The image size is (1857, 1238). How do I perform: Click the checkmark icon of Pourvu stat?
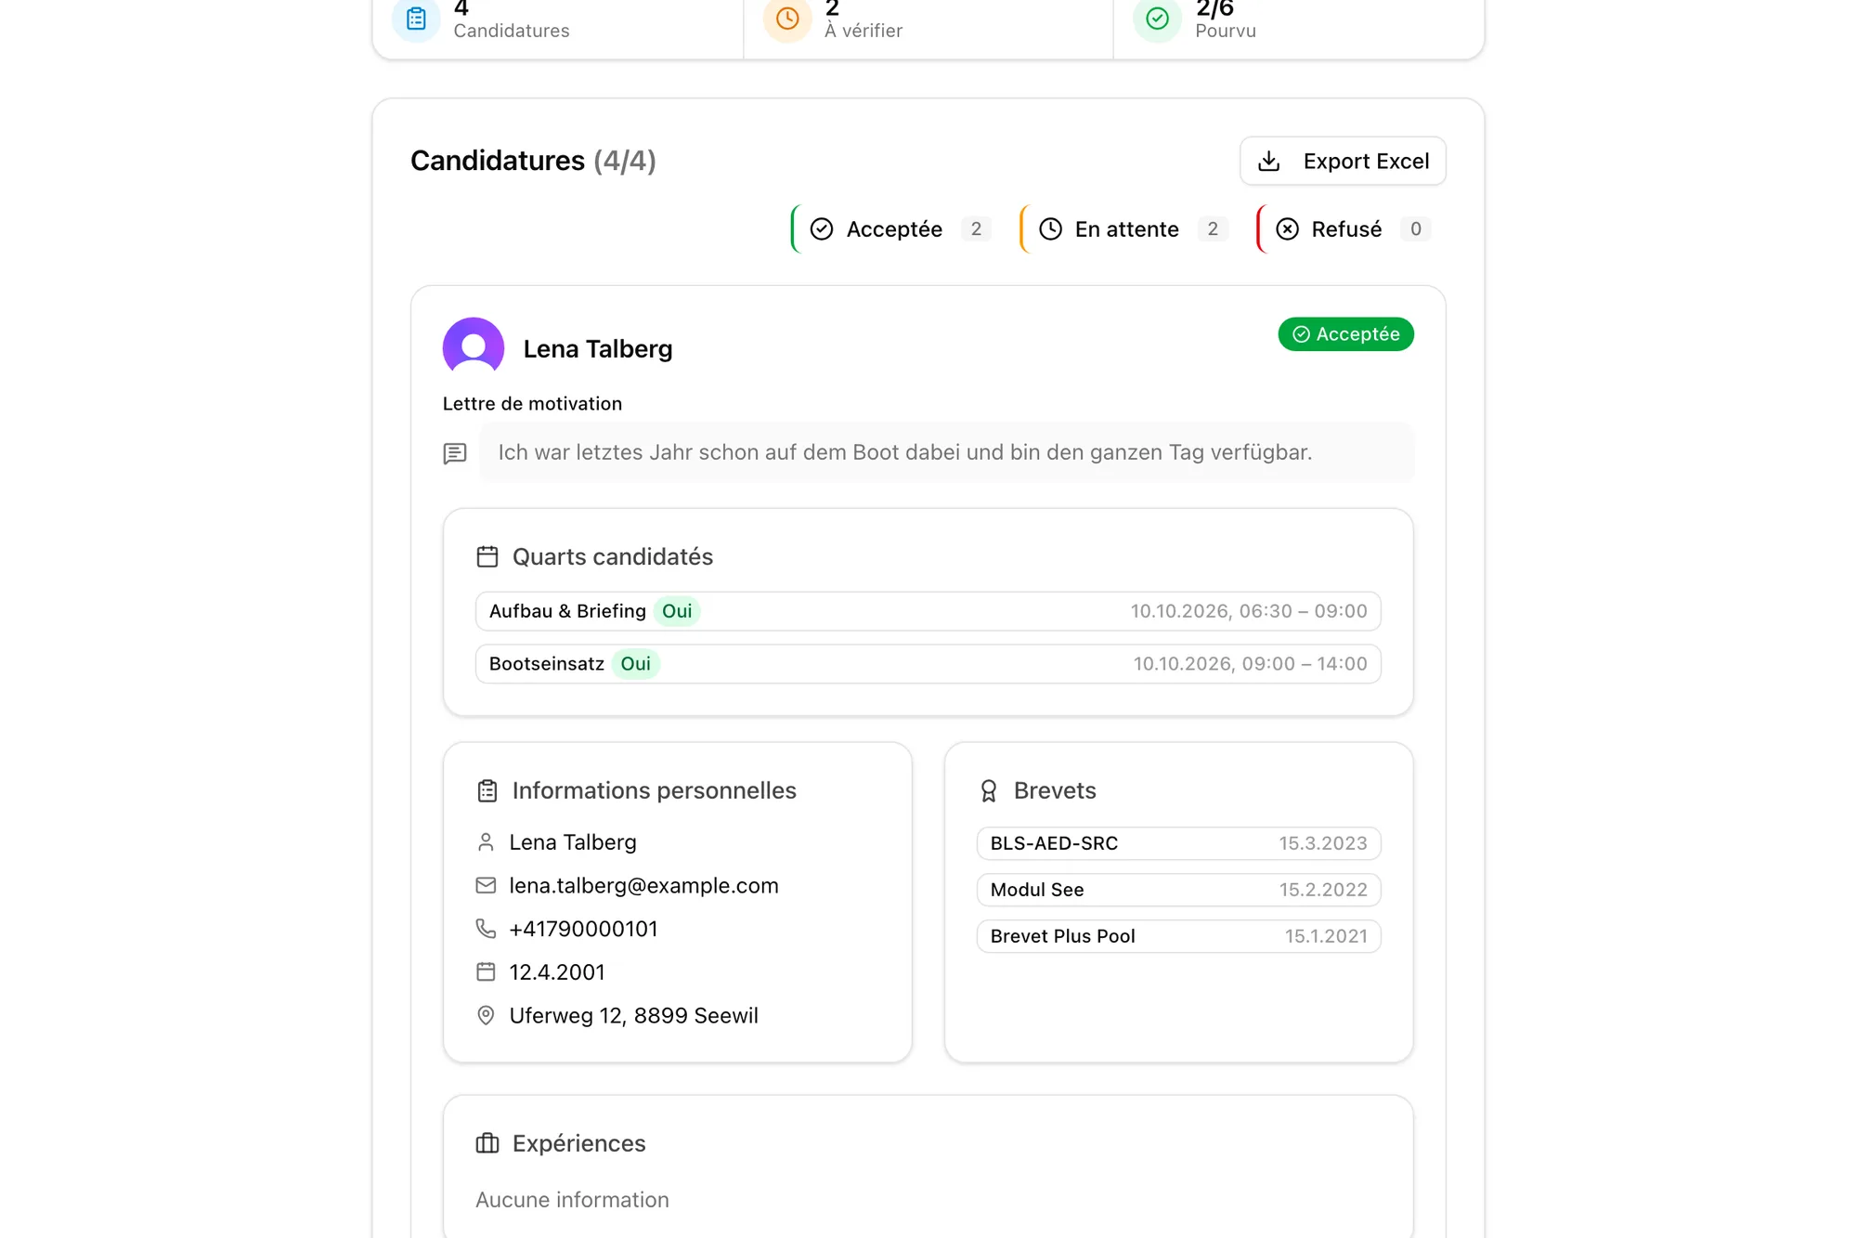point(1158,19)
